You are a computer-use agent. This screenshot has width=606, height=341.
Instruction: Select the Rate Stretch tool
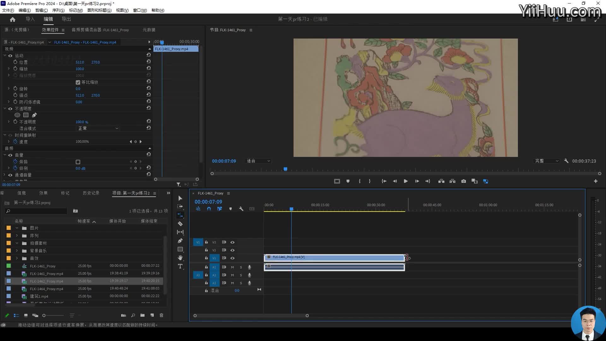[x=180, y=215]
